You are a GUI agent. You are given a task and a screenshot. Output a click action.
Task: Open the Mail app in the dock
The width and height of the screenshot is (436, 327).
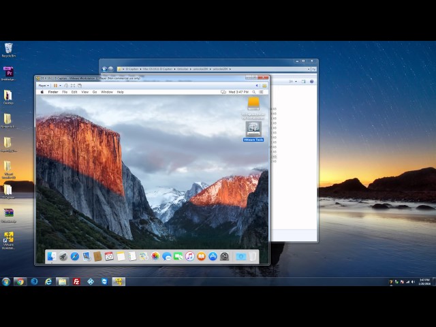pos(87,256)
